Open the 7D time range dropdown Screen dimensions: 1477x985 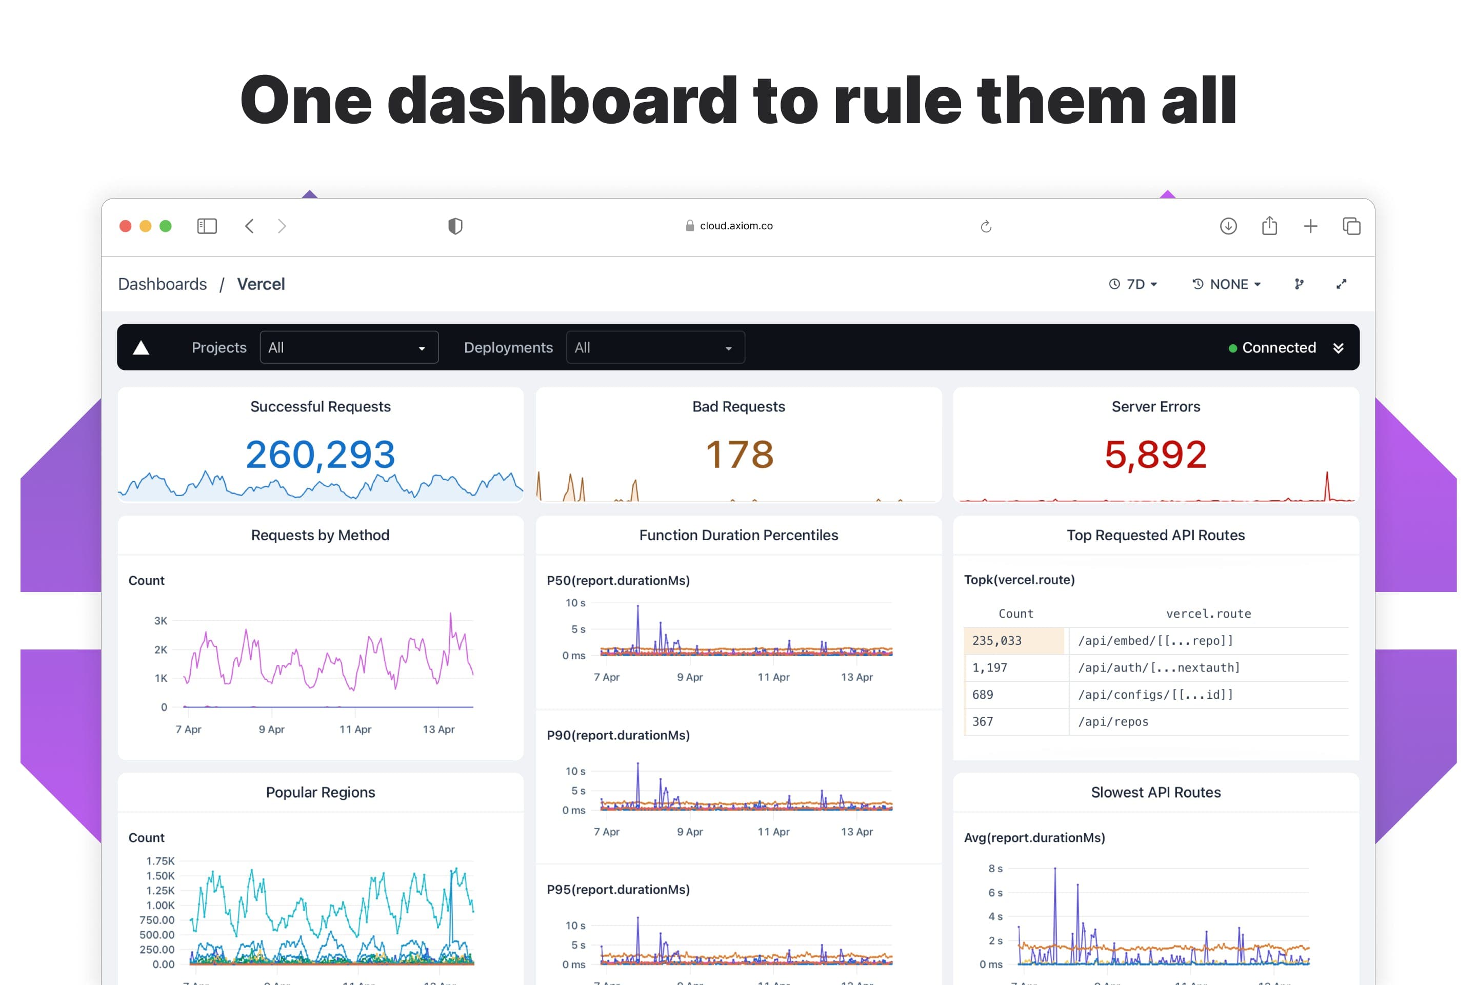(x=1134, y=284)
